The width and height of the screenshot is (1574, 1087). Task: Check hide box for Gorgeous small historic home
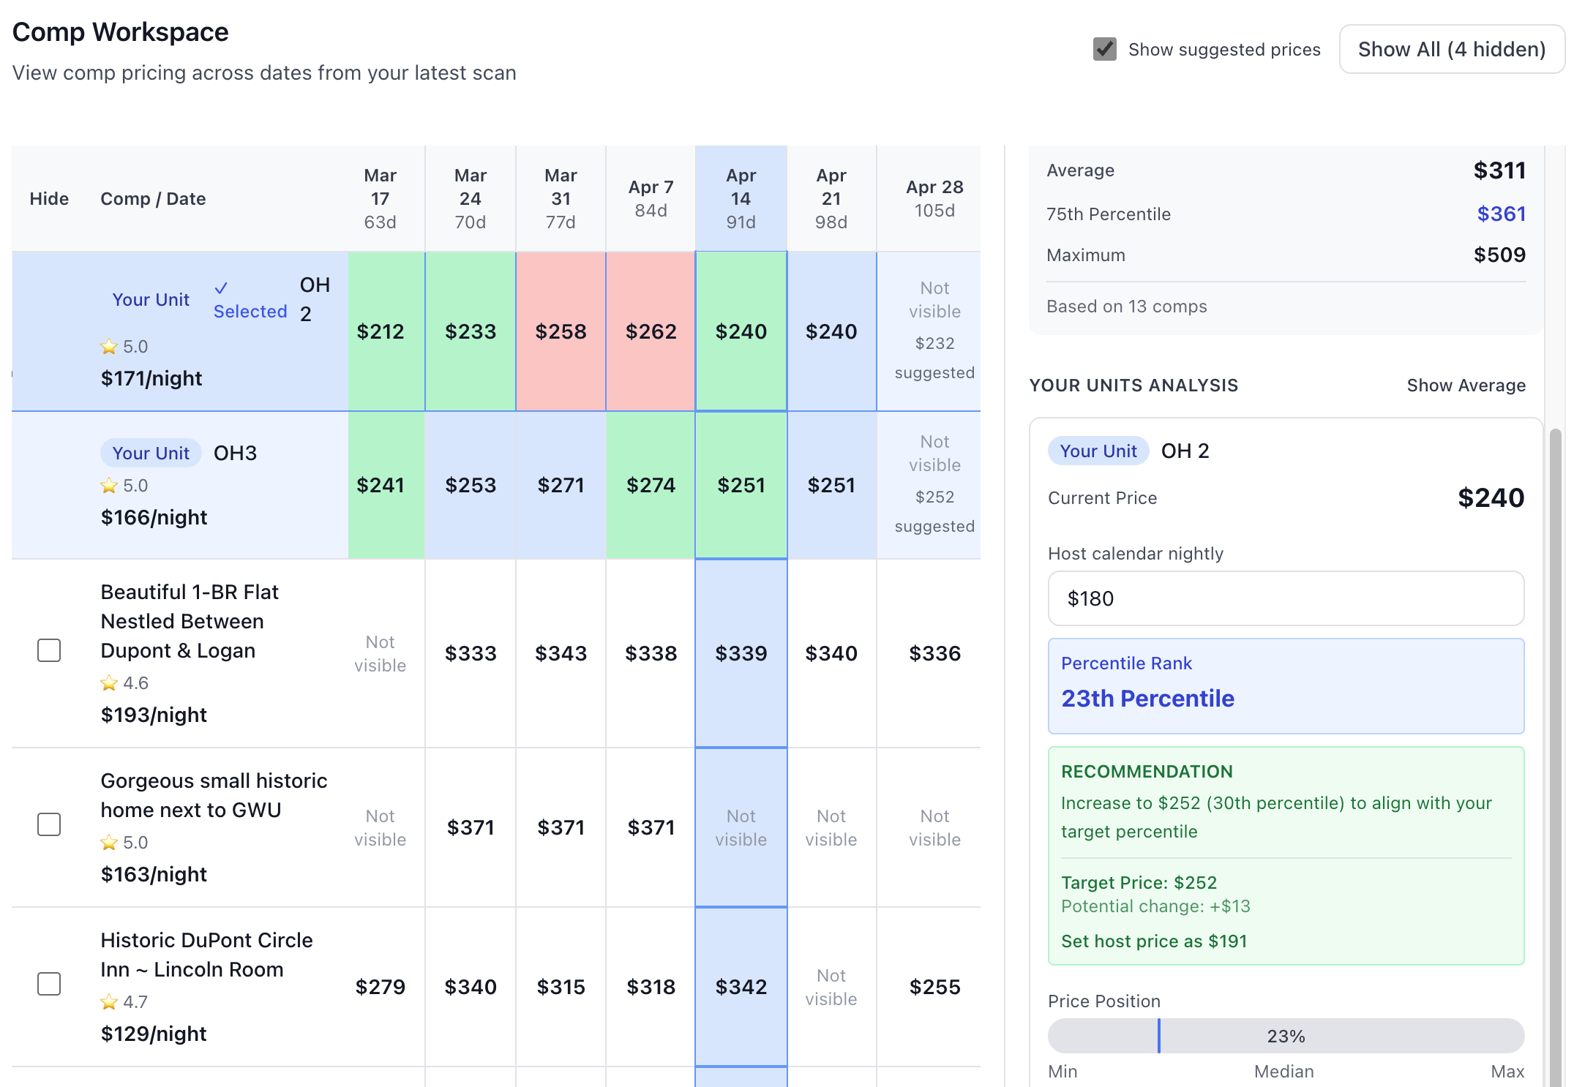click(49, 824)
